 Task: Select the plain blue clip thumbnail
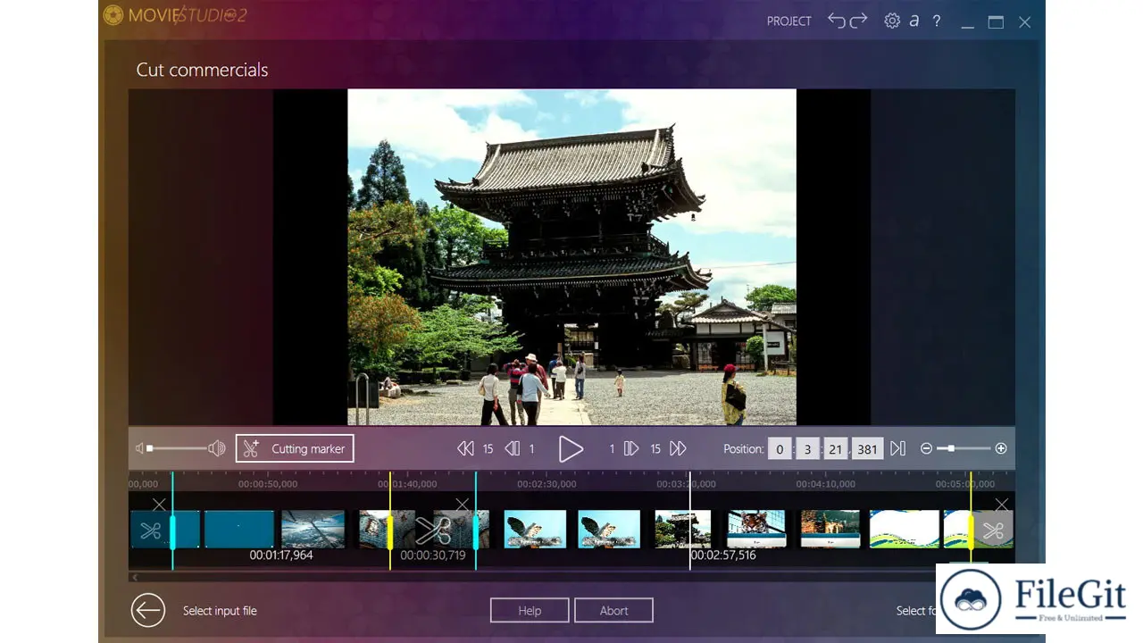238,529
